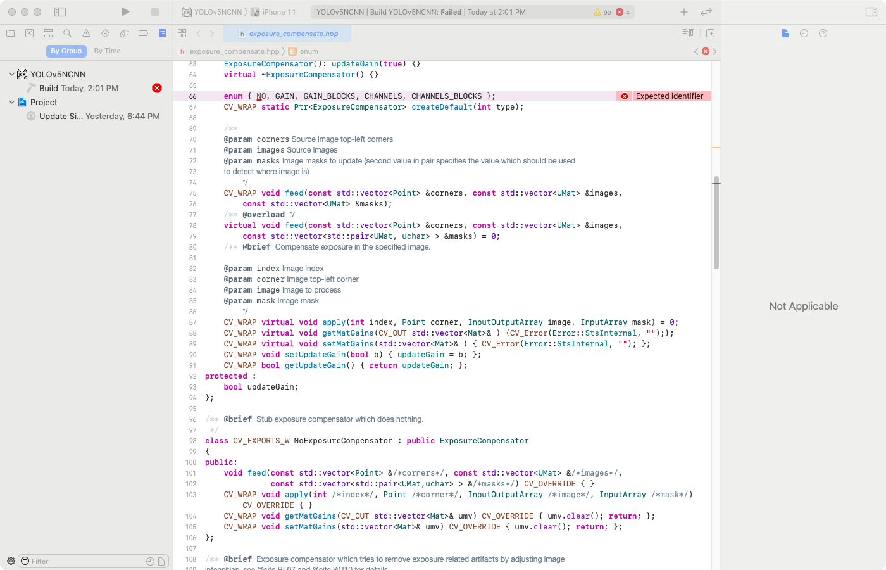Collapse the Project report group

pos(11,102)
